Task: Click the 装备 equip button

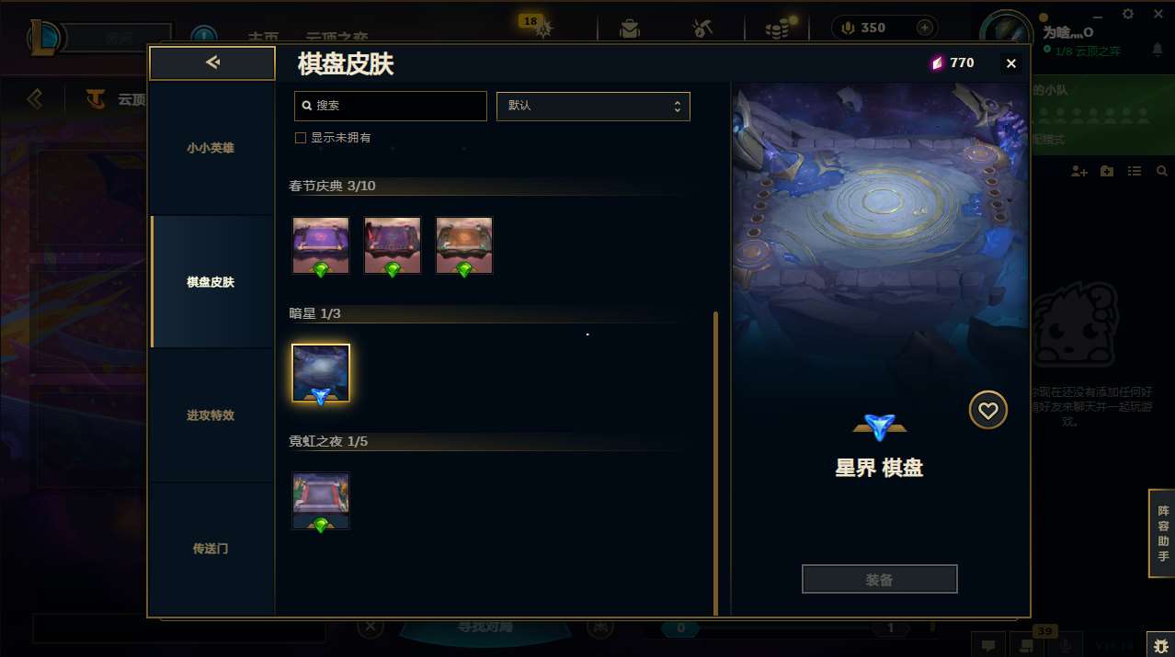Action: click(880, 580)
